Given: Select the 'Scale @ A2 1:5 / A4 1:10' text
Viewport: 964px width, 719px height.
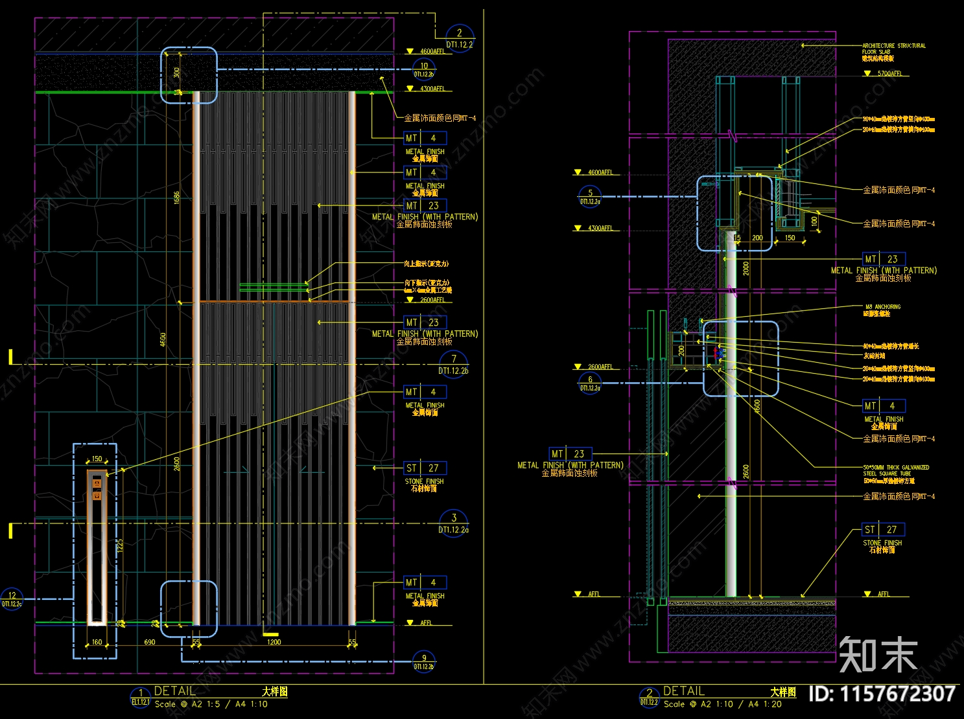Looking at the screenshot, I should point(211,704).
